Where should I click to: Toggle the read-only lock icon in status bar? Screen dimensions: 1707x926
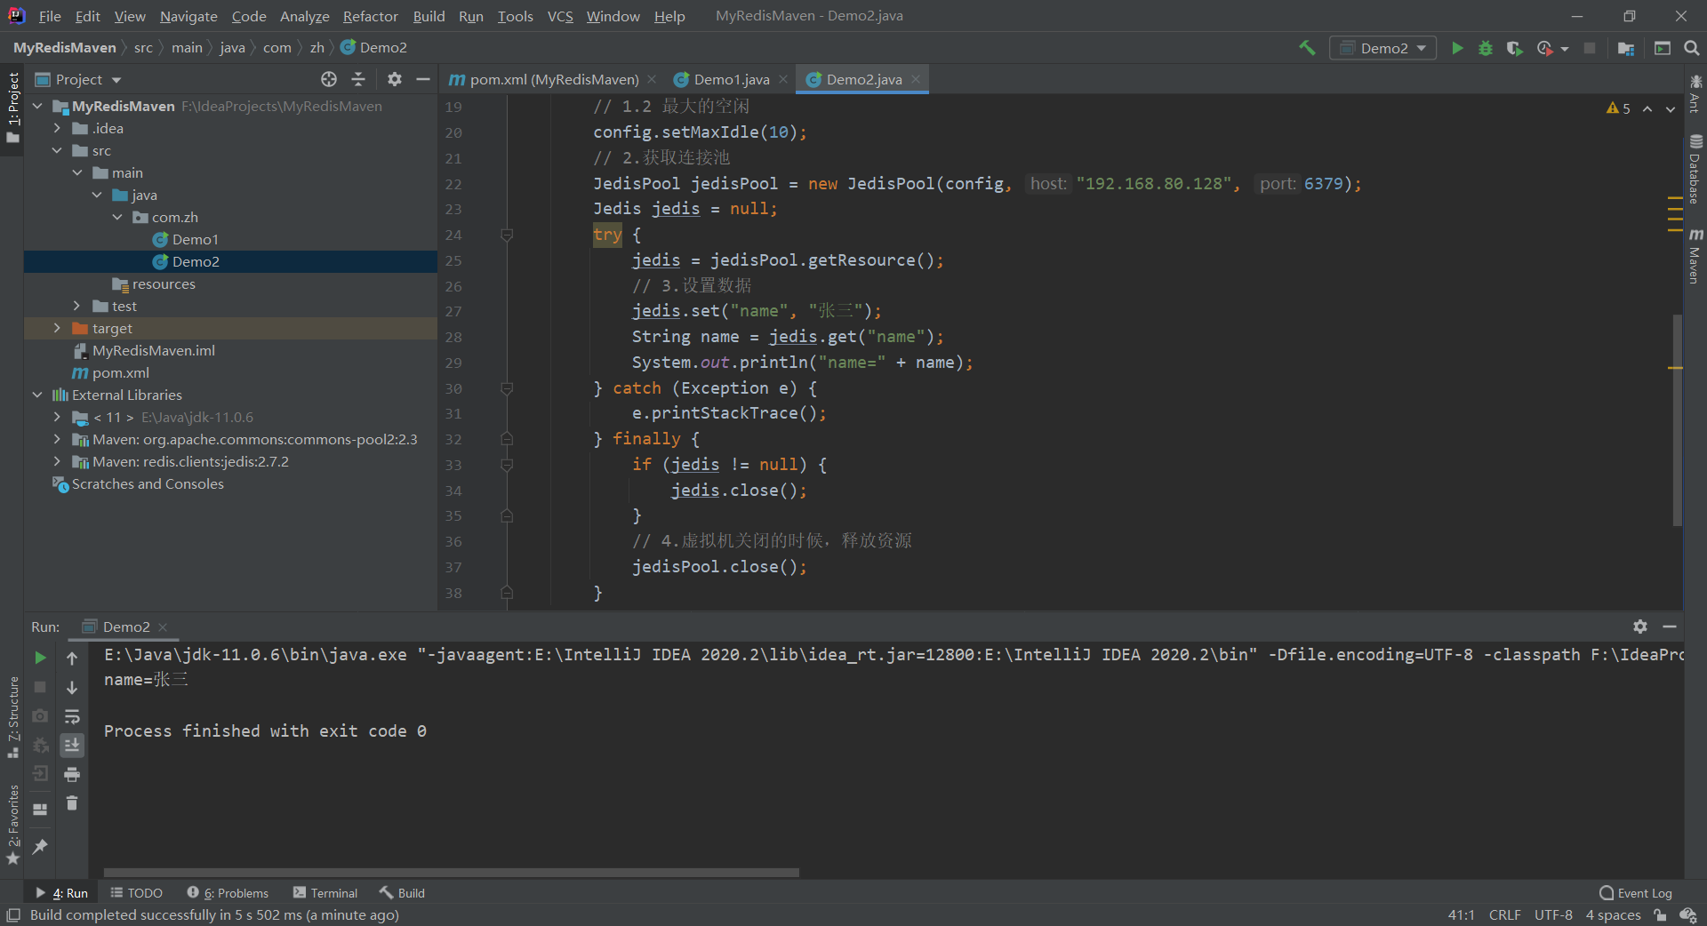click(x=1659, y=915)
